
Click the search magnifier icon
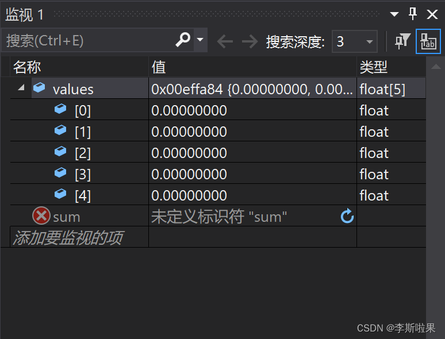click(183, 40)
